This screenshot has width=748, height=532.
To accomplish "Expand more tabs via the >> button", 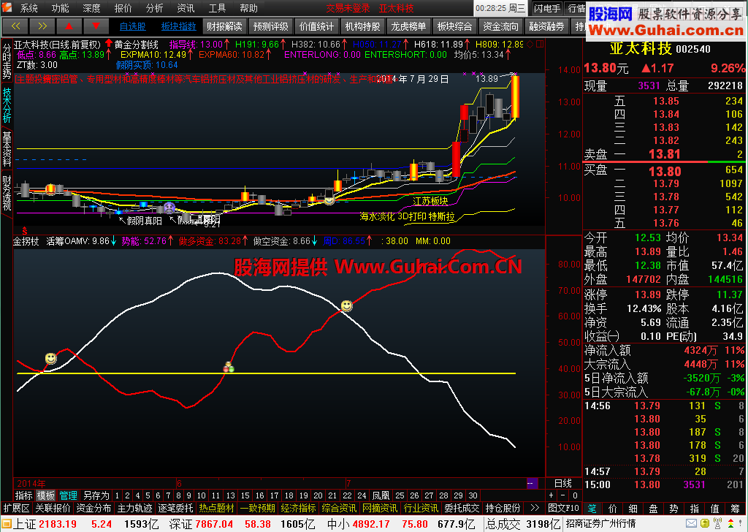I will tap(535, 508).
